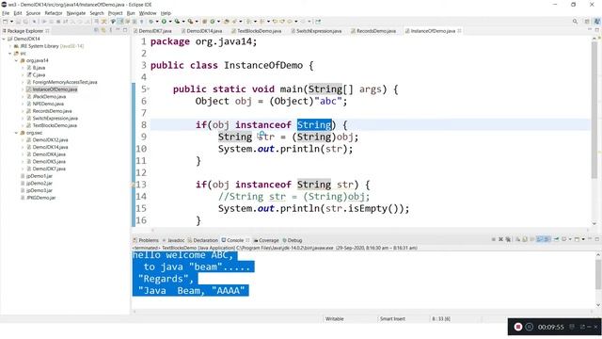
Task: Toggle Show Console When Standard Out Changes
Action: 540,239
